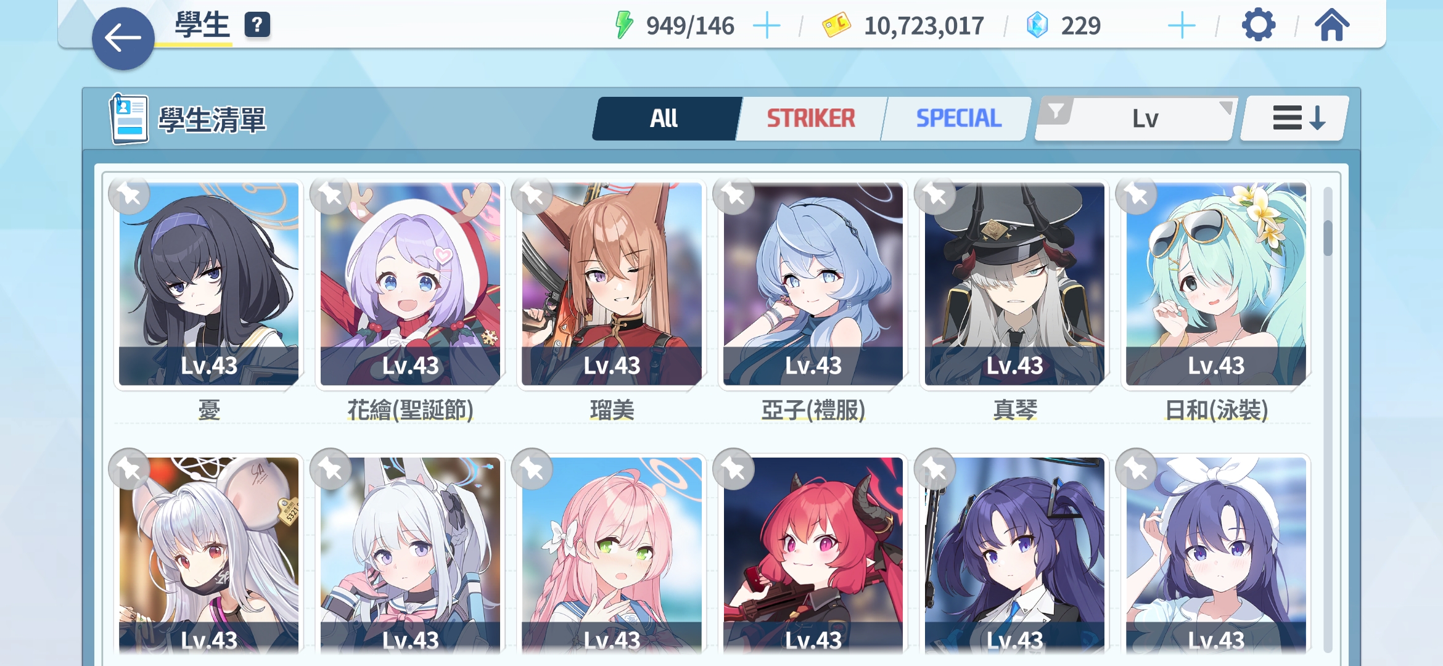Switch to the STRIKER tab

point(811,118)
